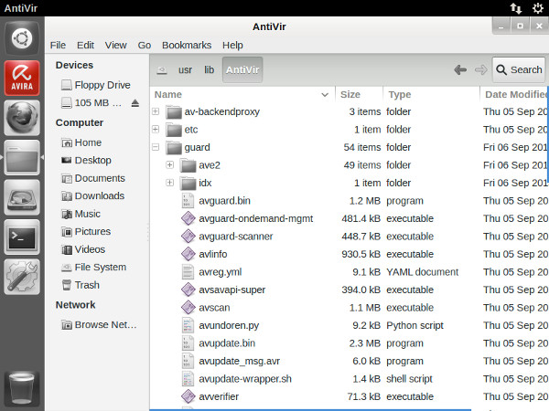Open Downloads in the sidebar
Screen dimensions: 549x411
[x=92, y=196]
